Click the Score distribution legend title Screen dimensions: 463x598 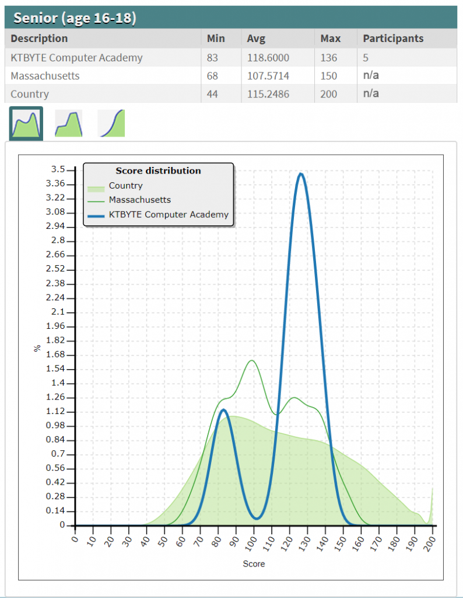(x=158, y=171)
